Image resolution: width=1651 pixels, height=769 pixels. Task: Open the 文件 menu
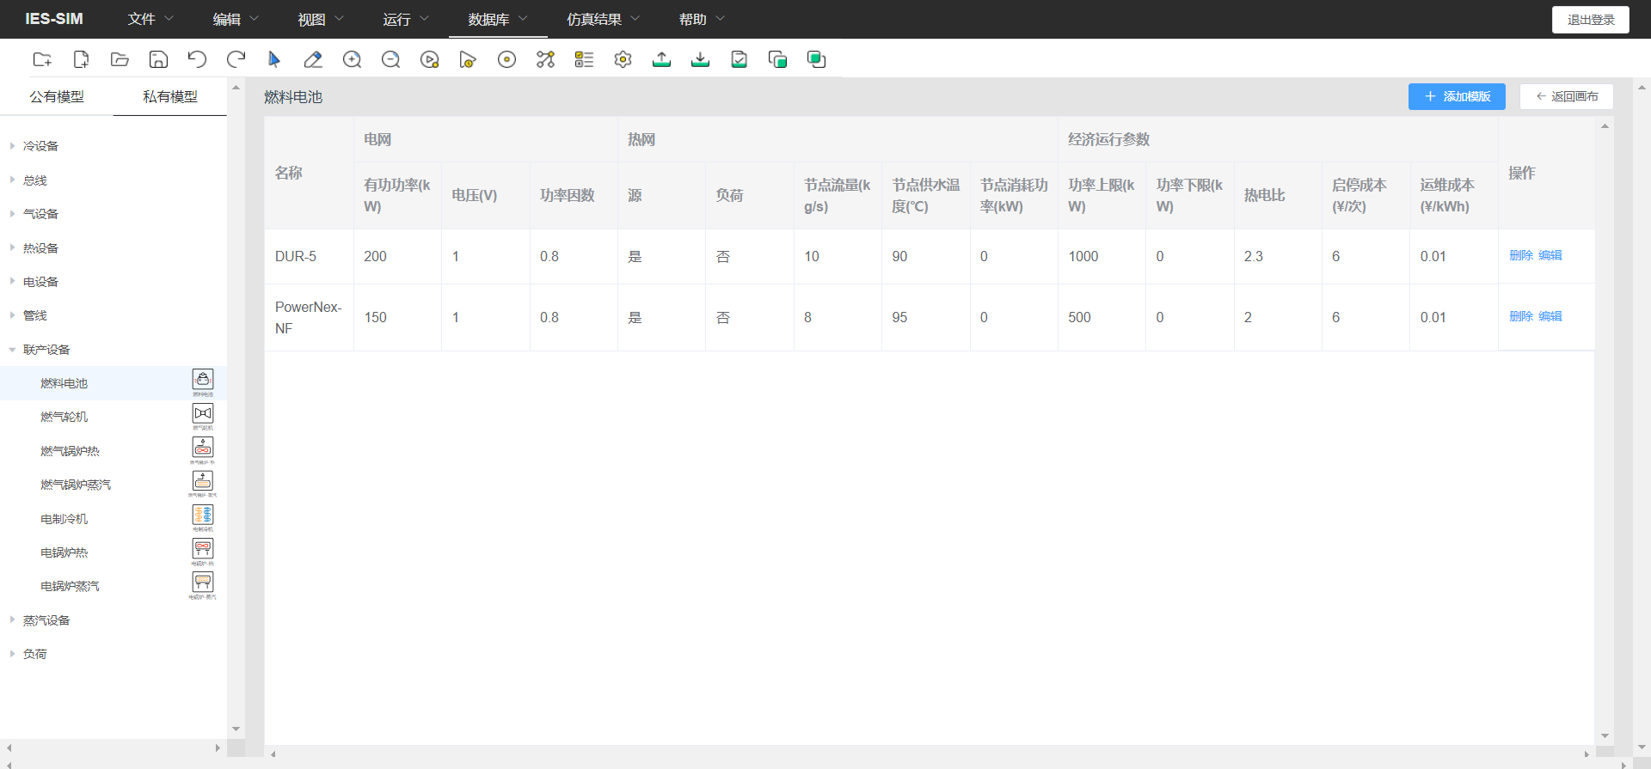click(150, 19)
